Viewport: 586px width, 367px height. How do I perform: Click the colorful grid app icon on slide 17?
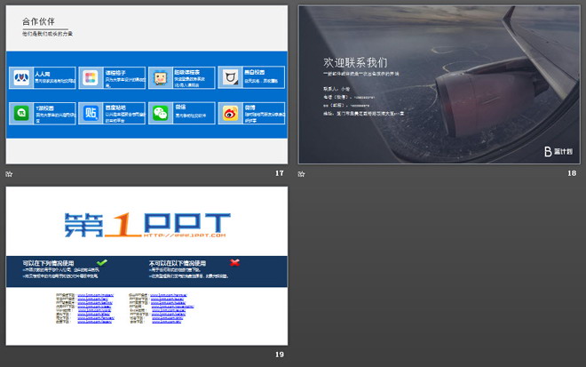pos(91,78)
